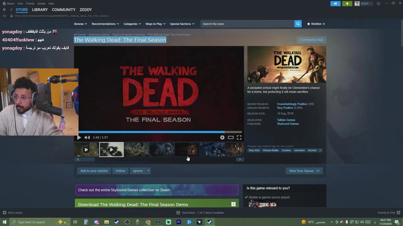Select the Survival tag
This screenshot has height=226, width=403.
pyautogui.click(x=312, y=150)
